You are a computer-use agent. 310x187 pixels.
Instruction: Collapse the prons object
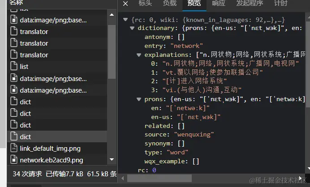[x=139, y=99]
